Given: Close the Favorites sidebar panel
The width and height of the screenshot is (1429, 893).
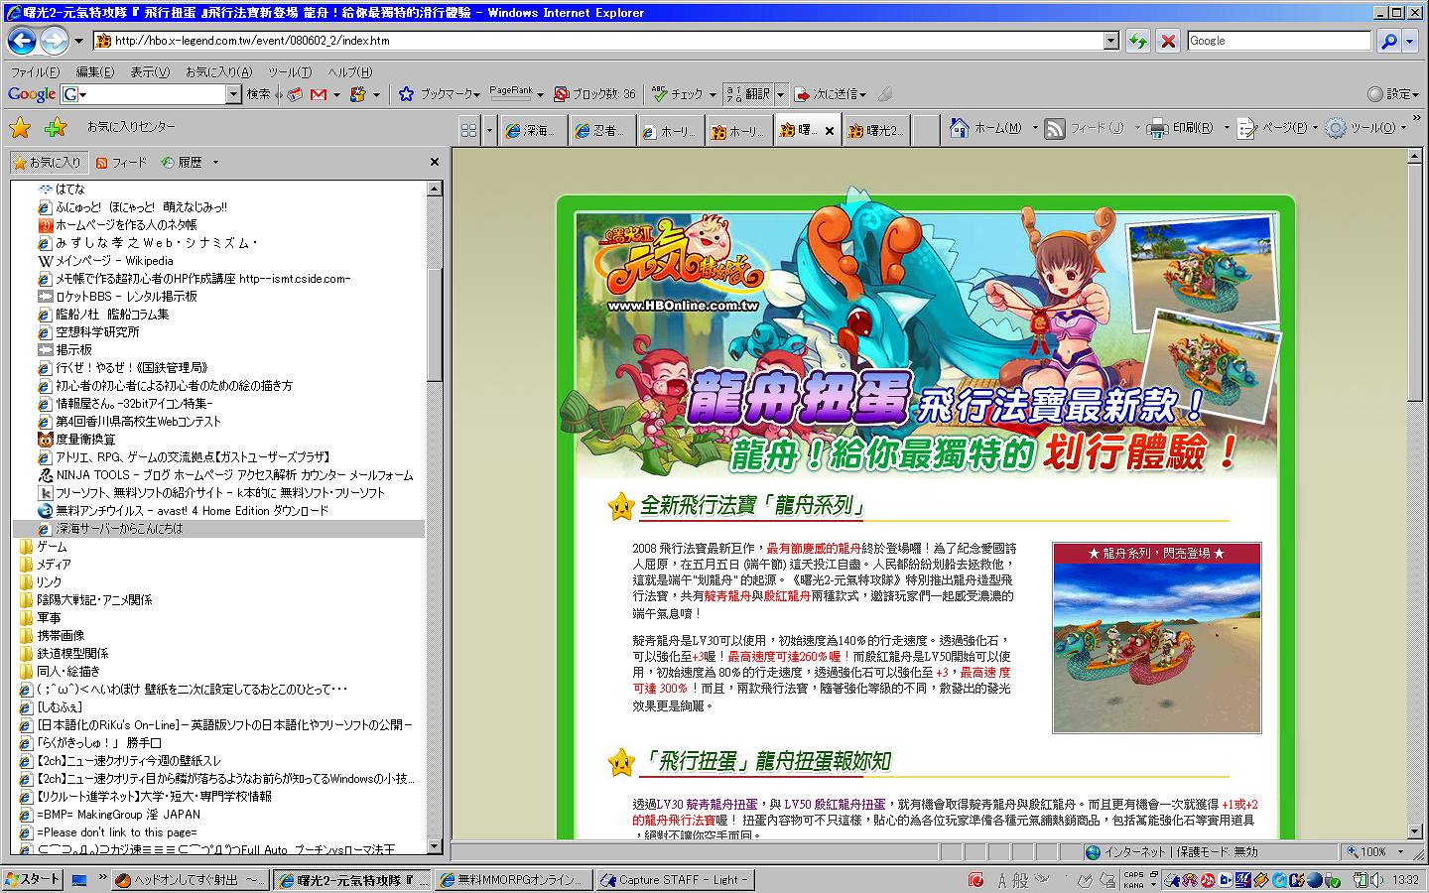Looking at the screenshot, I should click(x=434, y=162).
